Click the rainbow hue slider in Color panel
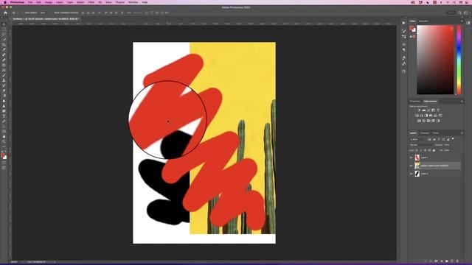This screenshot has width=472, height=265. click(x=459, y=60)
